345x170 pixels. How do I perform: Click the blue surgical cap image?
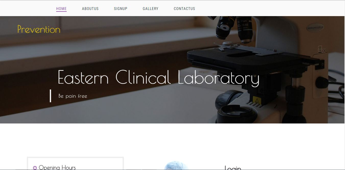click(176, 165)
